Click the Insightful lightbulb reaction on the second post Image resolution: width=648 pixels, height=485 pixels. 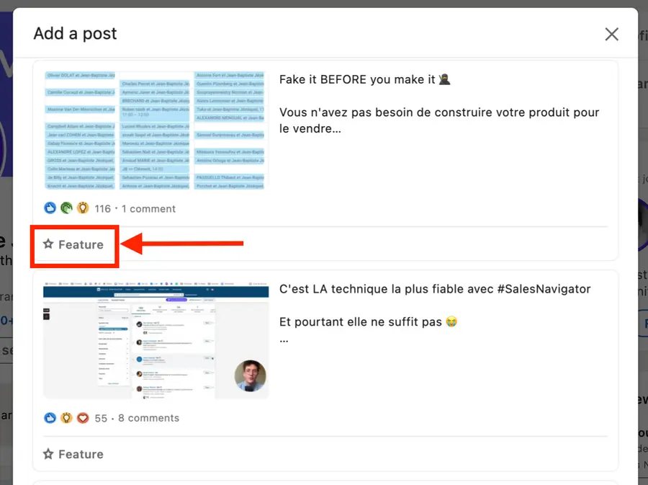pyautogui.click(x=66, y=417)
